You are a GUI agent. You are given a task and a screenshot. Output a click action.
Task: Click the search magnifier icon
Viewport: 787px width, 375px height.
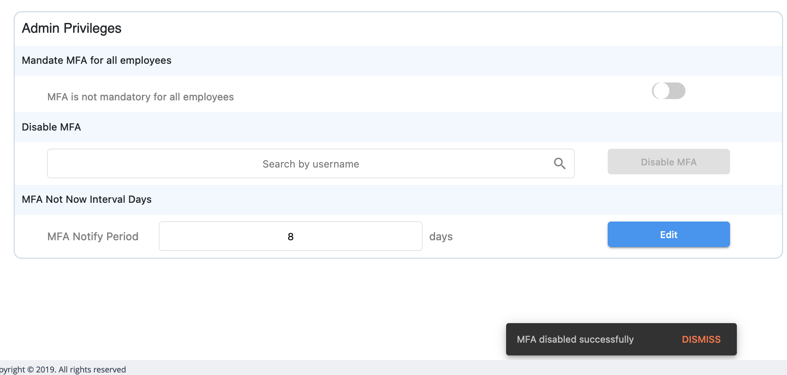pyautogui.click(x=560, y=164)
